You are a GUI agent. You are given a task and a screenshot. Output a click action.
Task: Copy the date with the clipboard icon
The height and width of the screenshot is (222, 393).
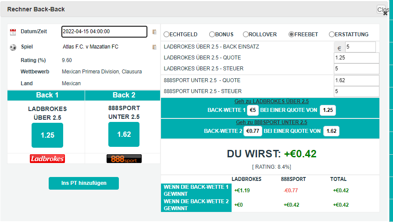[155, 32]
